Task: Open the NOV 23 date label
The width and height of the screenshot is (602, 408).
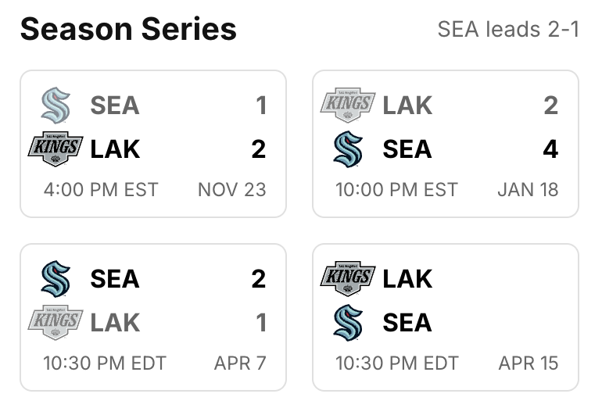Action: tap(232, 190)
